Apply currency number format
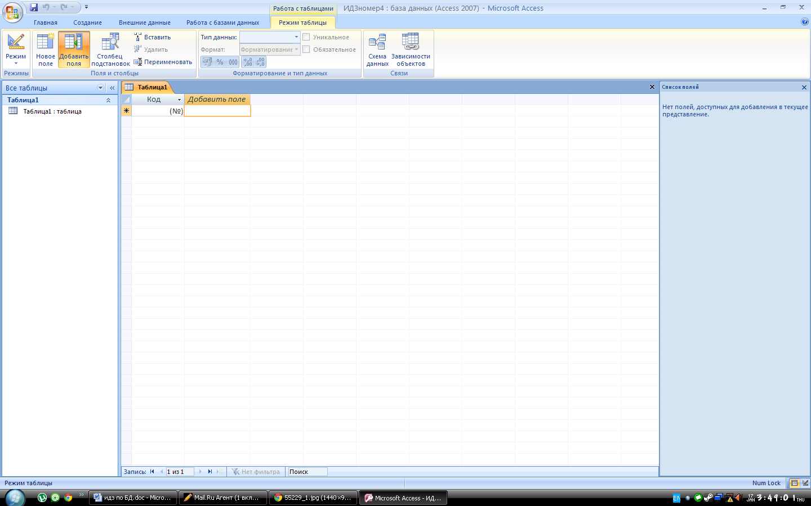 (207, 62)
